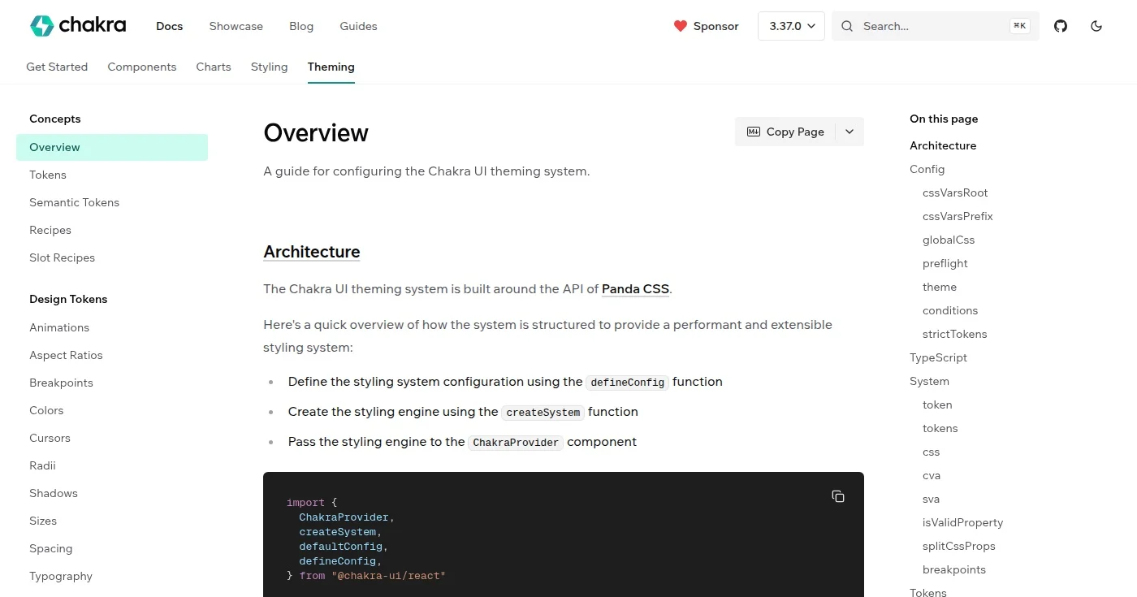Click the ChakraProvider inline code
1137x597 pixels.
pyautogui.click(x=516, y=443)
